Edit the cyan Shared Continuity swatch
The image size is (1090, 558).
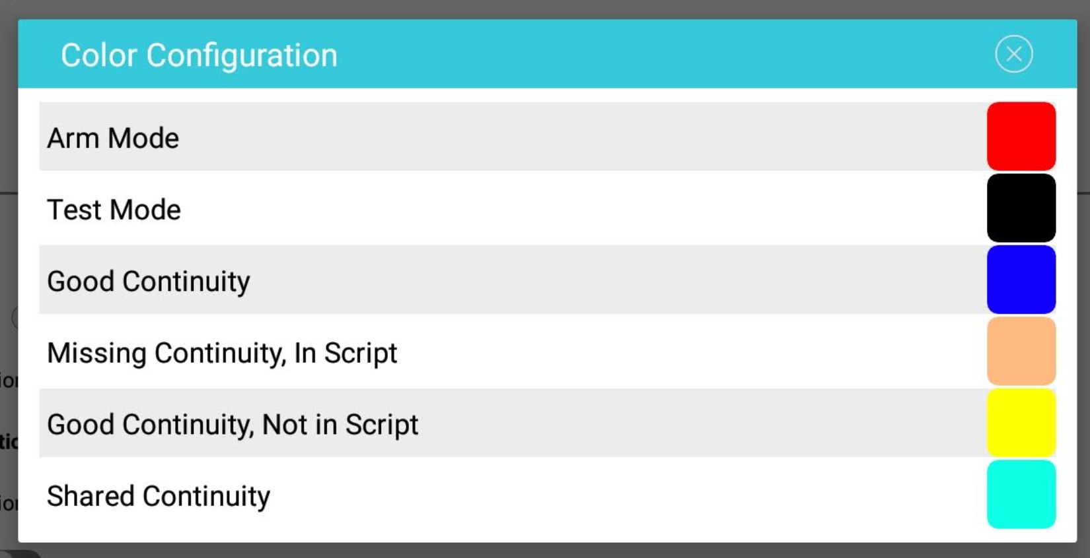click(x=1021, y=495)
